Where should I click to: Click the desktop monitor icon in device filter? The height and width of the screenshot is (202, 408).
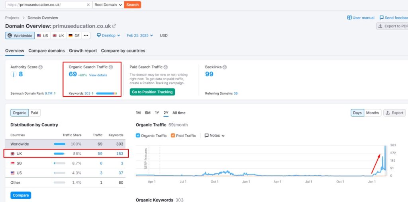point(99,35)
